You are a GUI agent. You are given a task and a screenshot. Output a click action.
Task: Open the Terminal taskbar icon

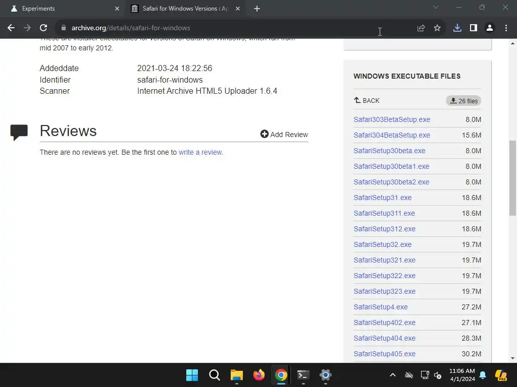pyautogui.click(x=303, y=375)
